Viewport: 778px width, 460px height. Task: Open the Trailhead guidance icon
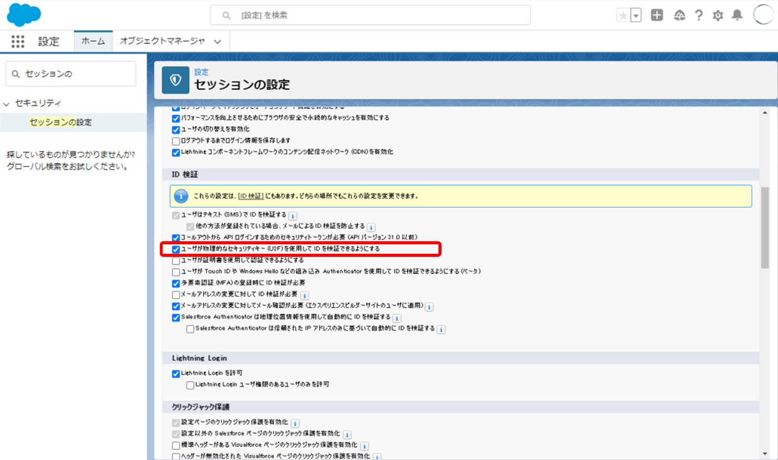pos(679,16)
